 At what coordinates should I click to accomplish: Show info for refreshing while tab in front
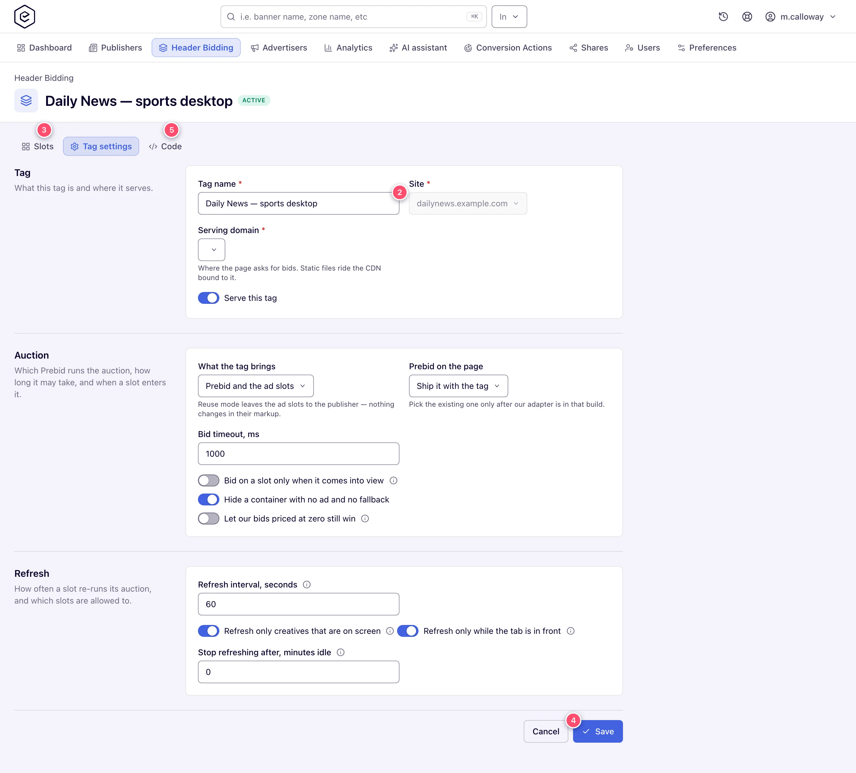click(570, 631)
